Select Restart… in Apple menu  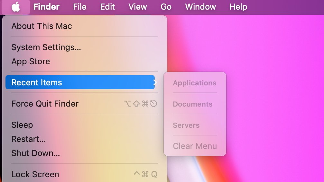29,139
